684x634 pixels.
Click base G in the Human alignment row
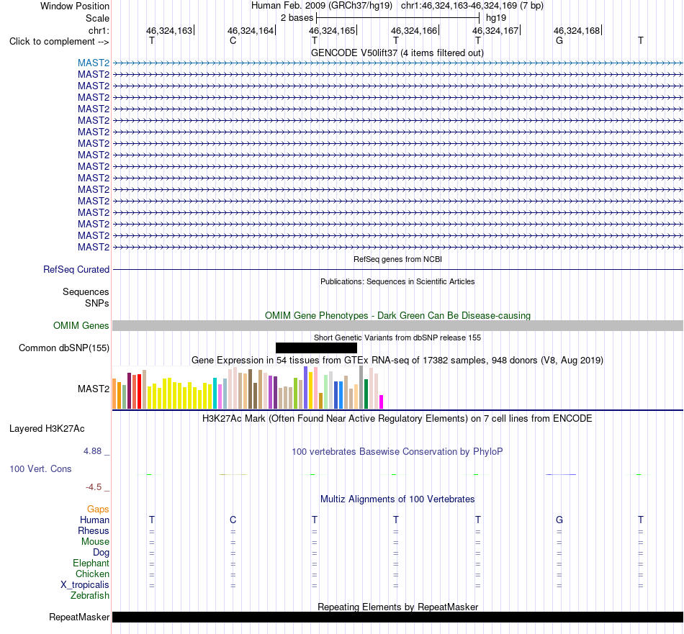pyautogui.click(x=559, y=520)
